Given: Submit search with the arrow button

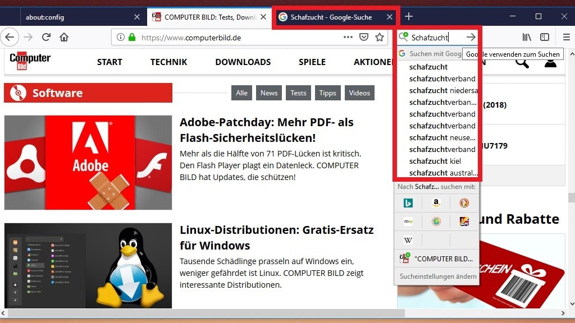Looking at the screenshot, I should (x=471, y=37).
